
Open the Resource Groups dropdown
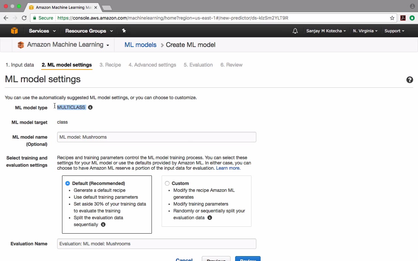coord(89,31)
